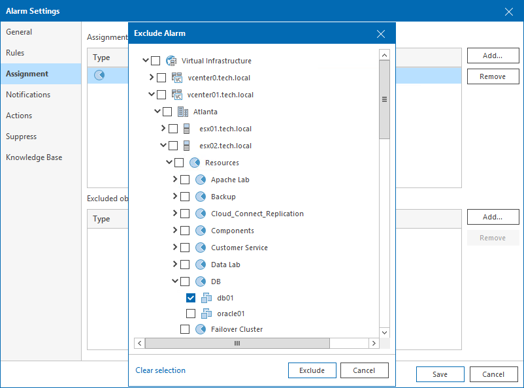Check the oracle01 checkbox
Screen dimensions: 524x388
point(191,314)
